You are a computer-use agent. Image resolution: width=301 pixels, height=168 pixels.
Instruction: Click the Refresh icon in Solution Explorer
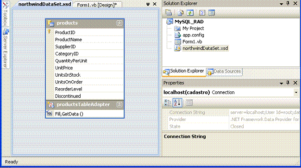[x=190, y=12]
